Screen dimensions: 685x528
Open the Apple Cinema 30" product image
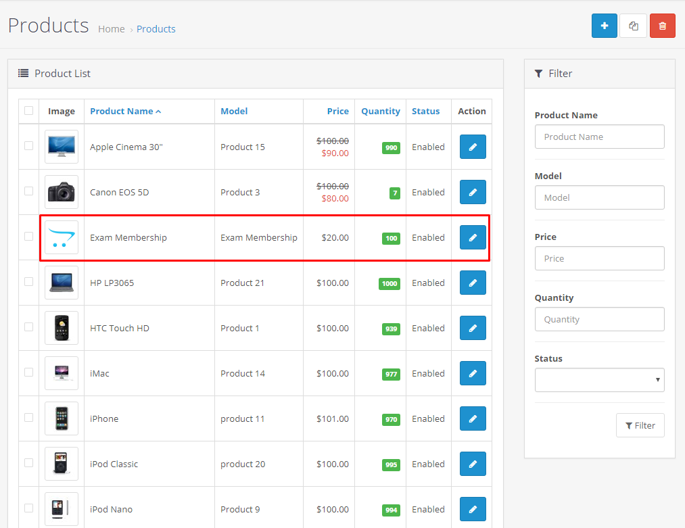(62, 147)
